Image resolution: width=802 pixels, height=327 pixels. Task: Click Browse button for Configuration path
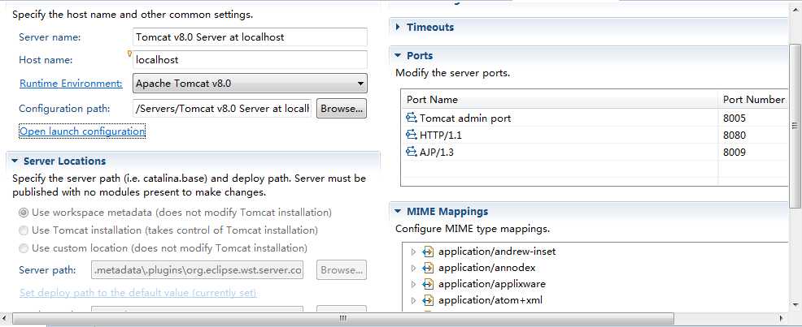tap(342, 108)
